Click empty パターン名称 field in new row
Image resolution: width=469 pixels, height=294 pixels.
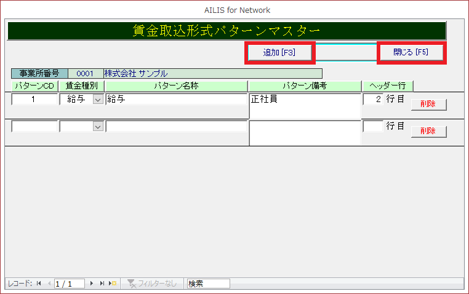point(175,126)
